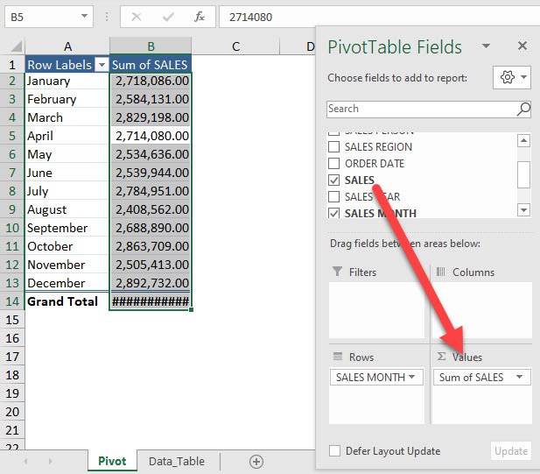
Task: Check the SALES REGION field
Action: point(333,147)
